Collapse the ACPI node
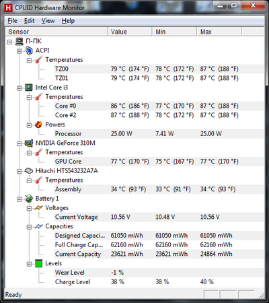 [x=20, y=51]
